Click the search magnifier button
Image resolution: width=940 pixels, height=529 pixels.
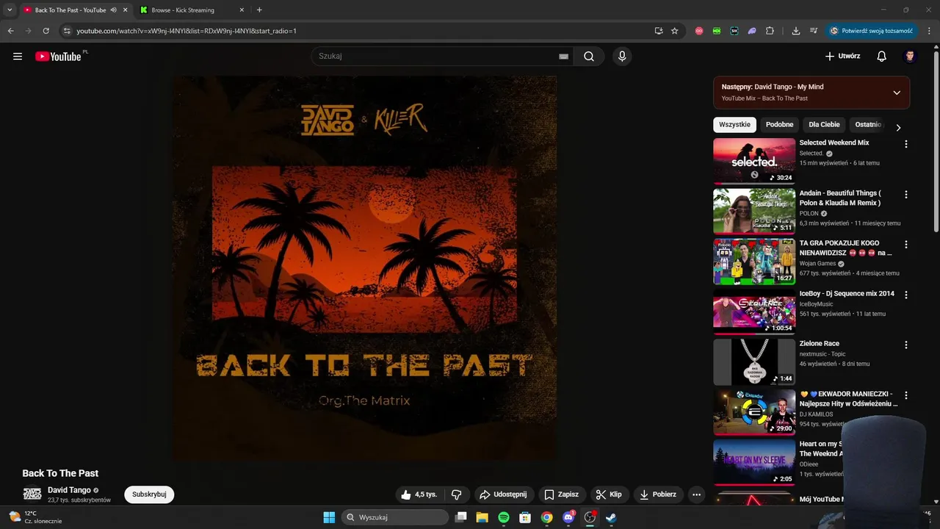[589, 57]
